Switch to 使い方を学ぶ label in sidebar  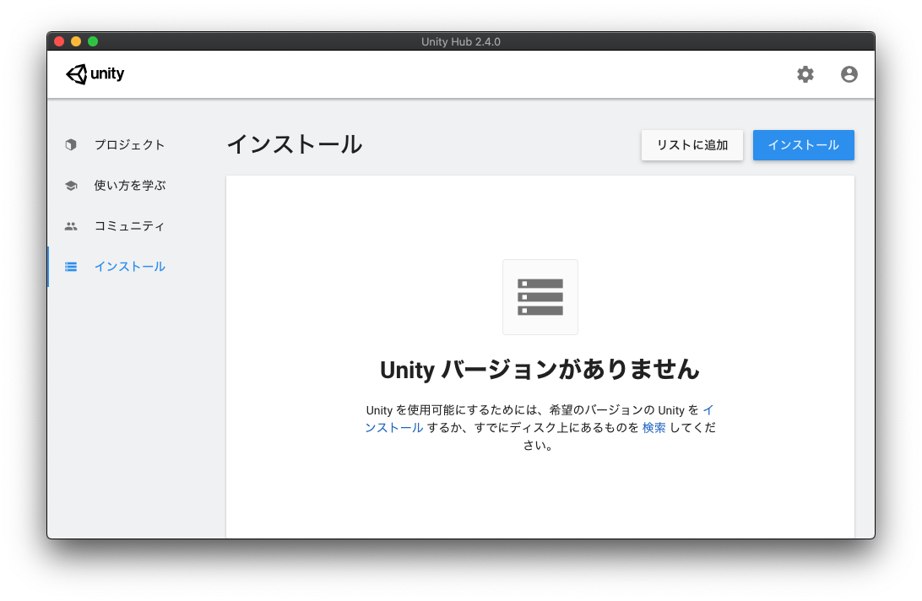point(129,186)
